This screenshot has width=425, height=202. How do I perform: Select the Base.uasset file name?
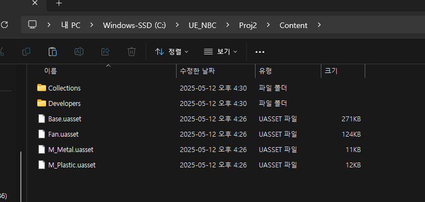pos(65,119)
